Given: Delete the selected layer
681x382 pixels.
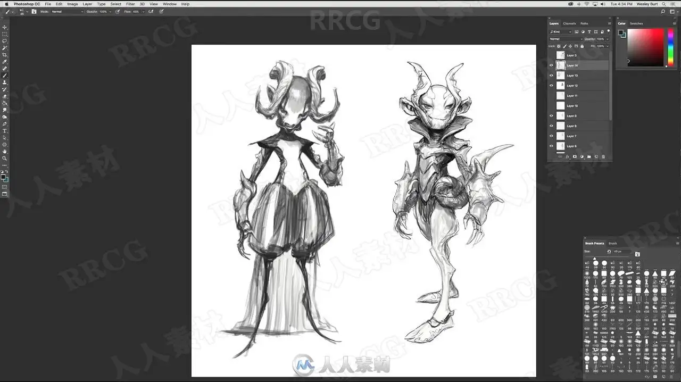Looking at the screenshot, I should (603, 157).
